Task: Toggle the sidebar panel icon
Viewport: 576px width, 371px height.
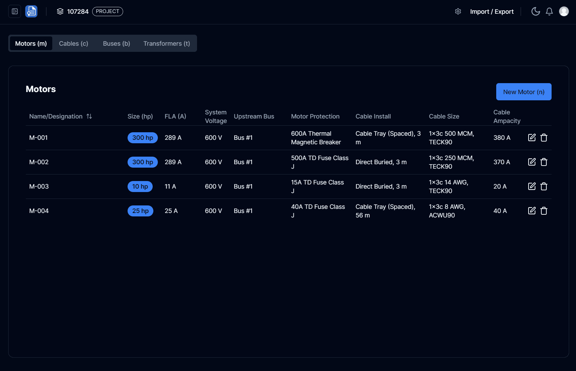Action: tap(15, 11)
